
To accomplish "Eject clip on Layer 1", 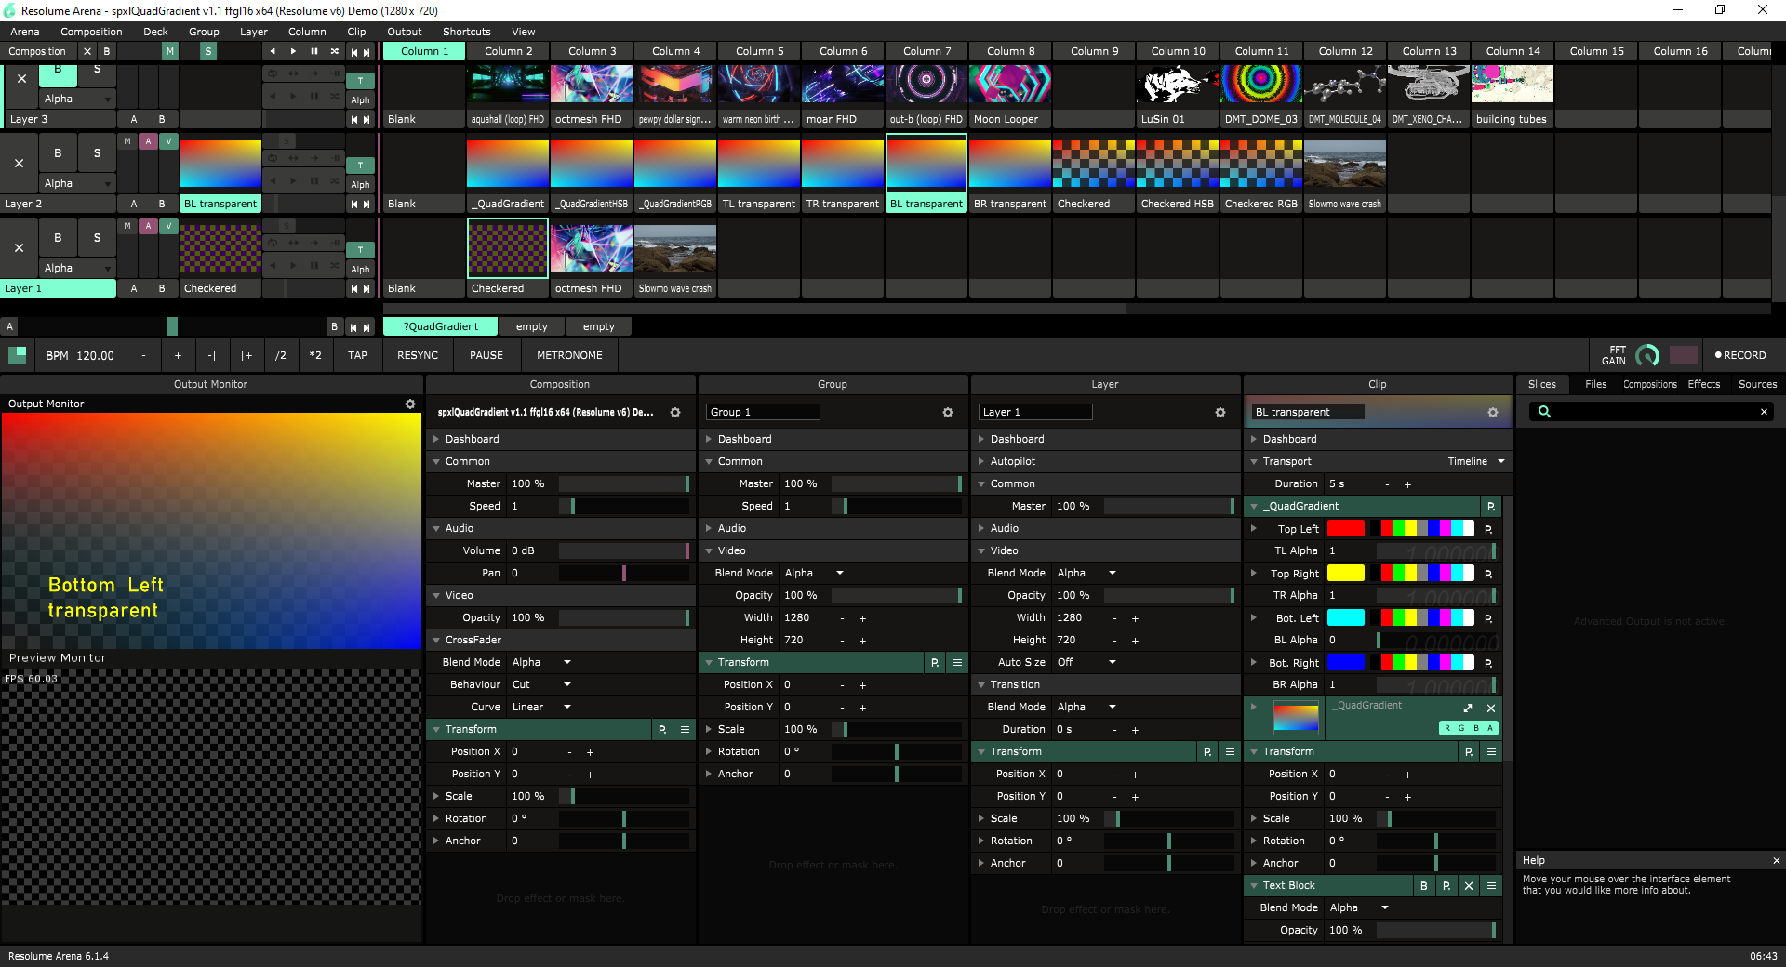I will [20, 248].
